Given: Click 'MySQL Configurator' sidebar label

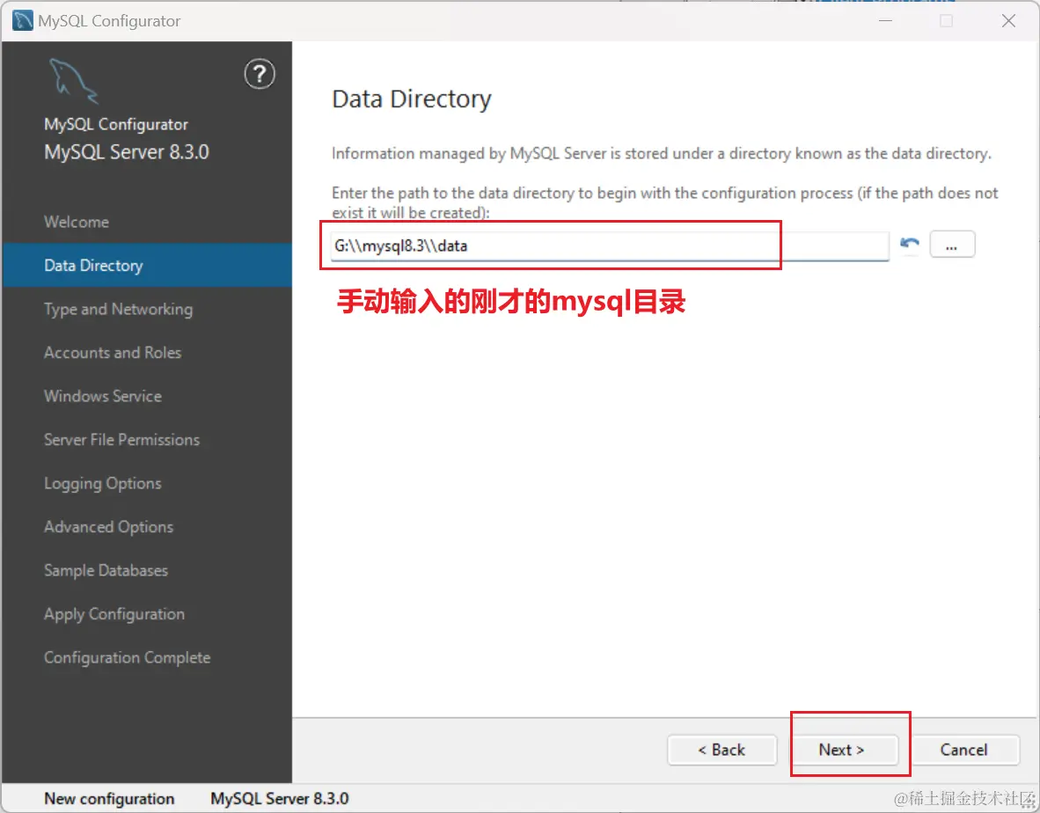Looking at the screenshot, I should pos(115,125).
